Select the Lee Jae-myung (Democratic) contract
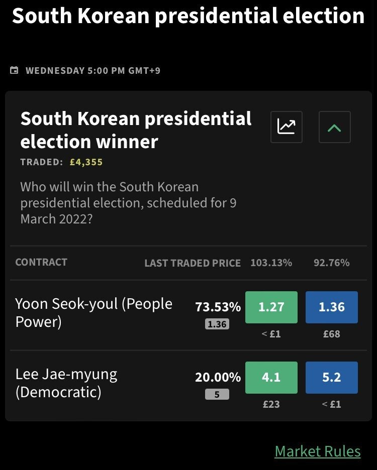Image resolution: width=377 pixels, height=470 pixels. coord(66,383)
